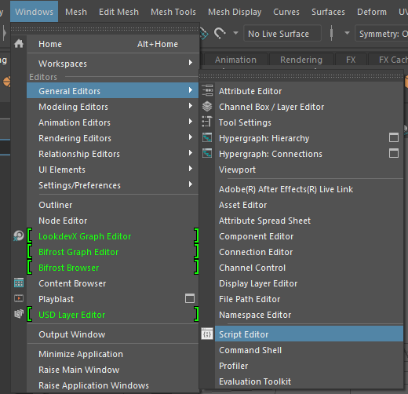Click the Content Browser icon
Viewport: 408px width, 394px height.
tap(19, 283)
